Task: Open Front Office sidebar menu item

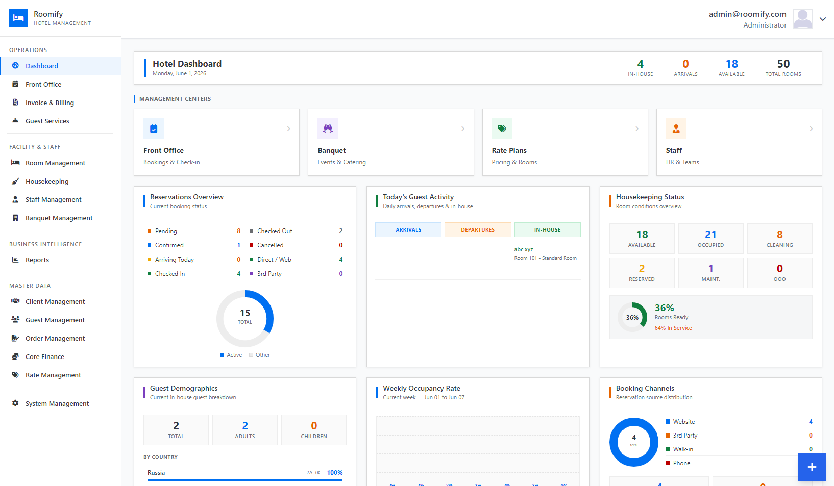Action: tap(60, 84)
